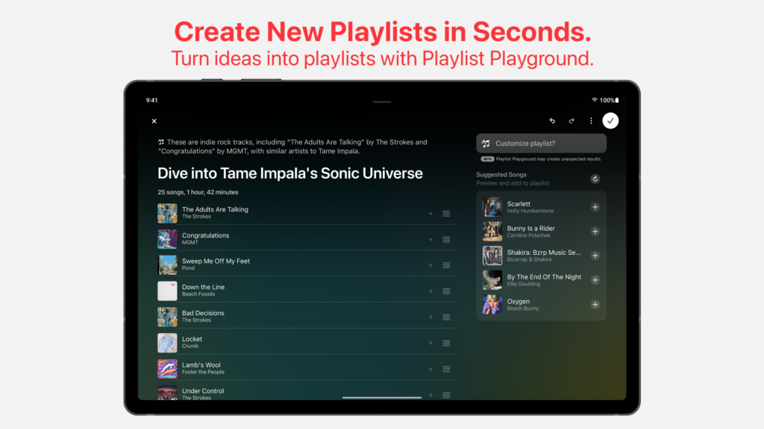Click the Scarlett song title
The image size is (764, 429).
tap(519, 204)
